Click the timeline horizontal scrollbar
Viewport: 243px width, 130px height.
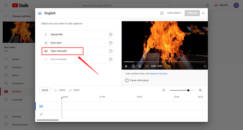click(x=48, y=120)
